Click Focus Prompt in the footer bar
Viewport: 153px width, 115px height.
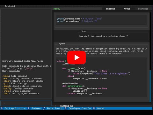point(55,108)
